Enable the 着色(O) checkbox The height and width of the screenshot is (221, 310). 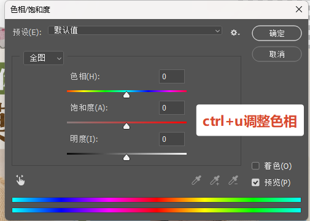click(255, 166)
